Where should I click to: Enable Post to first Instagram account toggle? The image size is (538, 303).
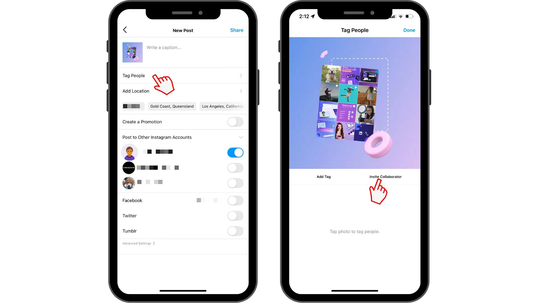click(235, 152)
